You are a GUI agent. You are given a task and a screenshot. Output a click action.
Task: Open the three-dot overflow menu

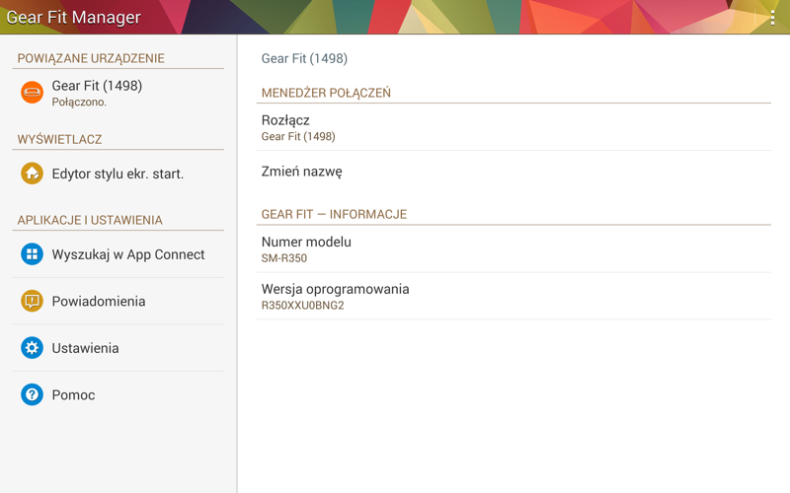771,17
